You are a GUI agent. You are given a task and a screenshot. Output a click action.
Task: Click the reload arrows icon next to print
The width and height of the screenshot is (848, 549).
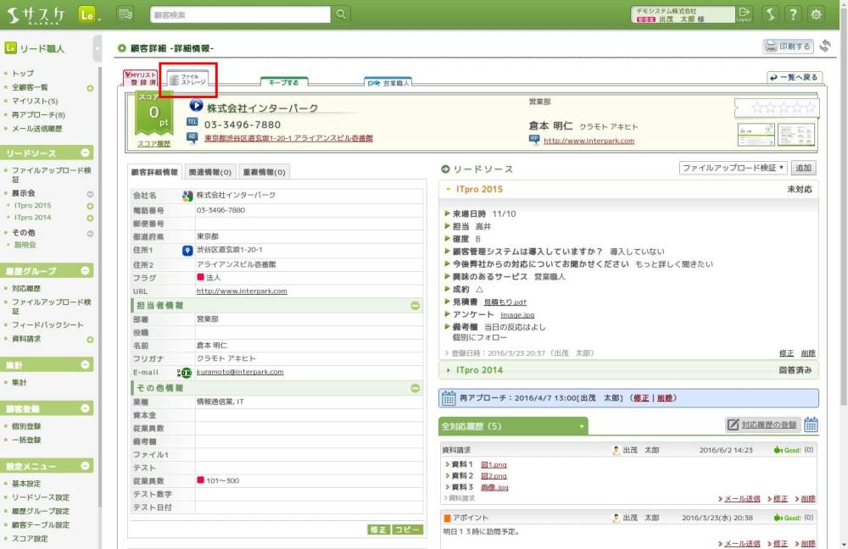pos(825,47)
